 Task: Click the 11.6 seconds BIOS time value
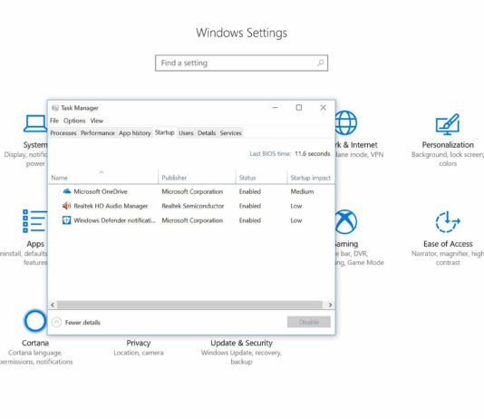pyautogui.click(x=313, y=154)
